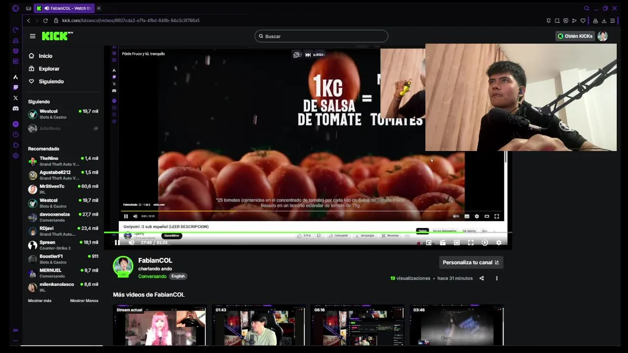Click Personaliza tu canal button
The width and height of the screenshot is (628, 353).
[x=471, y=263]
